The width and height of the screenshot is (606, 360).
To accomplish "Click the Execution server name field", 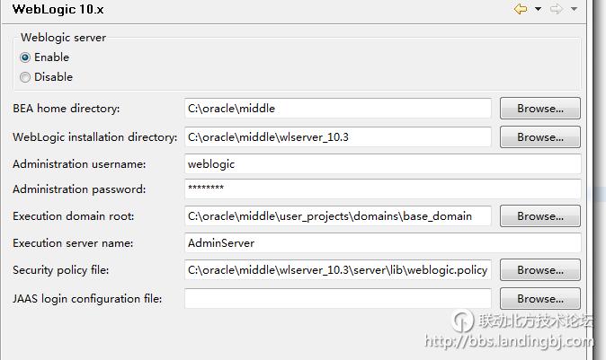I will coord(382,243).
